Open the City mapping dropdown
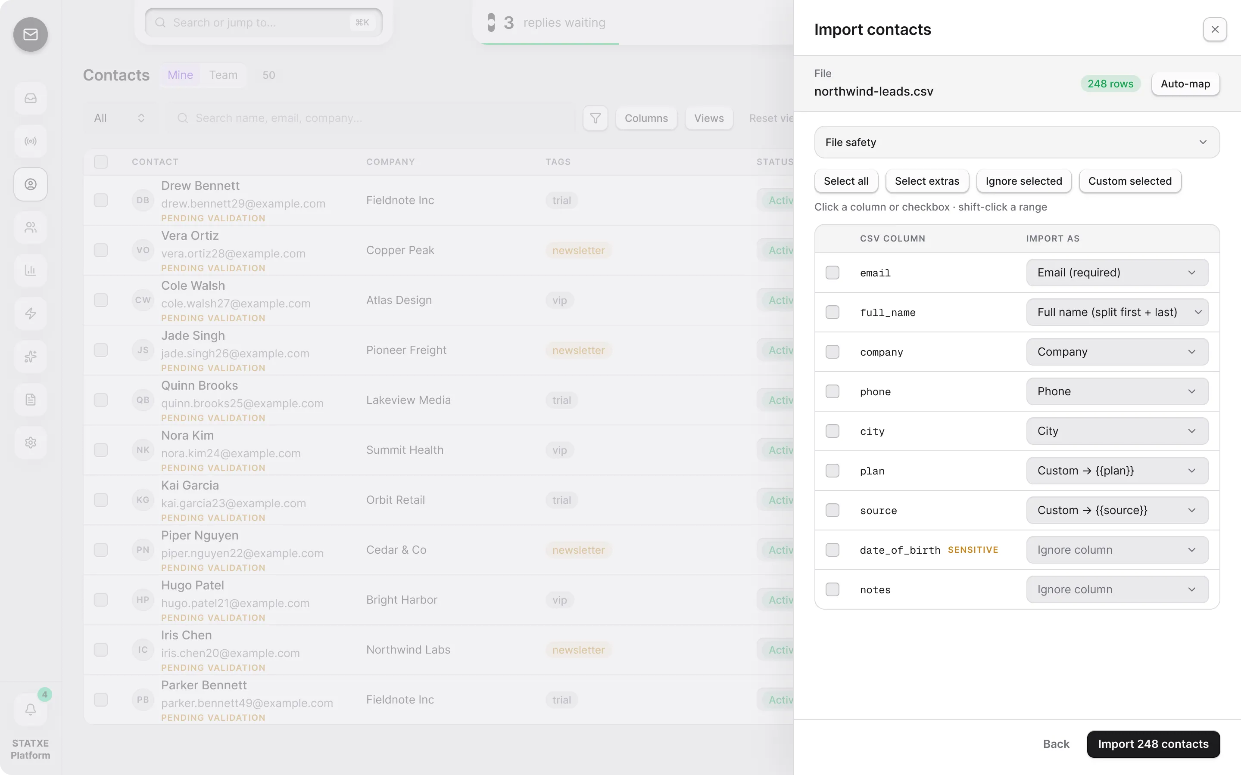The image size is (1241, 775). pyautogui.click(x=1117, y=431)
